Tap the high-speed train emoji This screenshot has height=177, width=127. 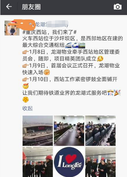point(68,45)
